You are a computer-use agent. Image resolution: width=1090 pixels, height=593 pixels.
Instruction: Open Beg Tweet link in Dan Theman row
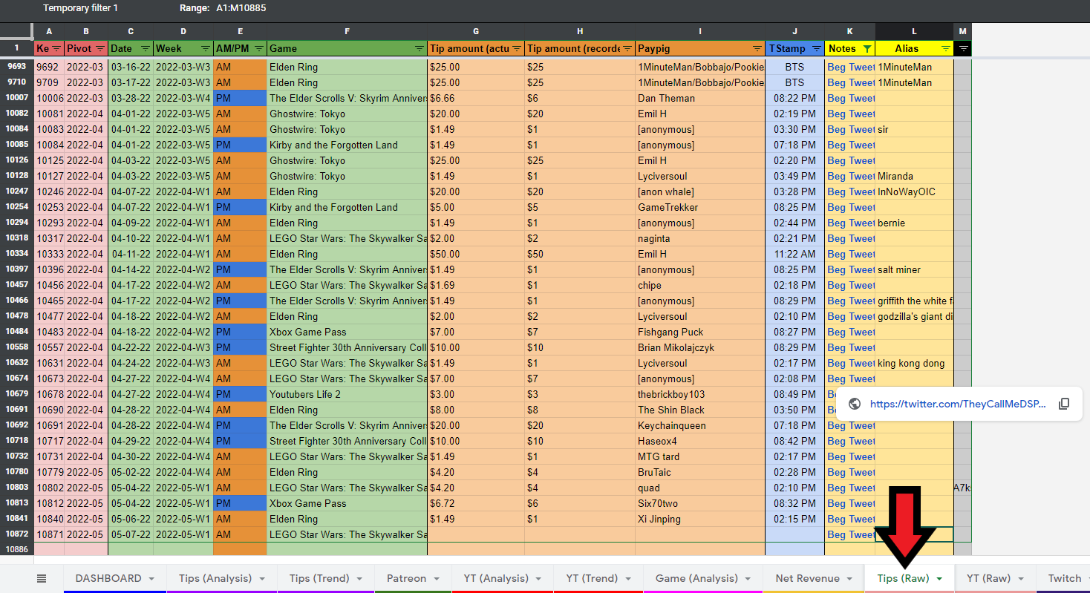click(851, 98)
